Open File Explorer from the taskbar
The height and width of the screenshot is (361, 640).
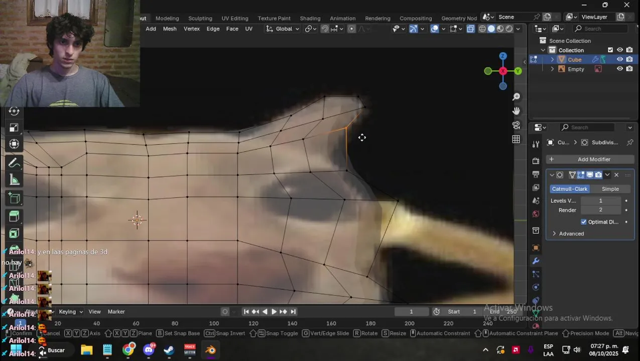87,350
